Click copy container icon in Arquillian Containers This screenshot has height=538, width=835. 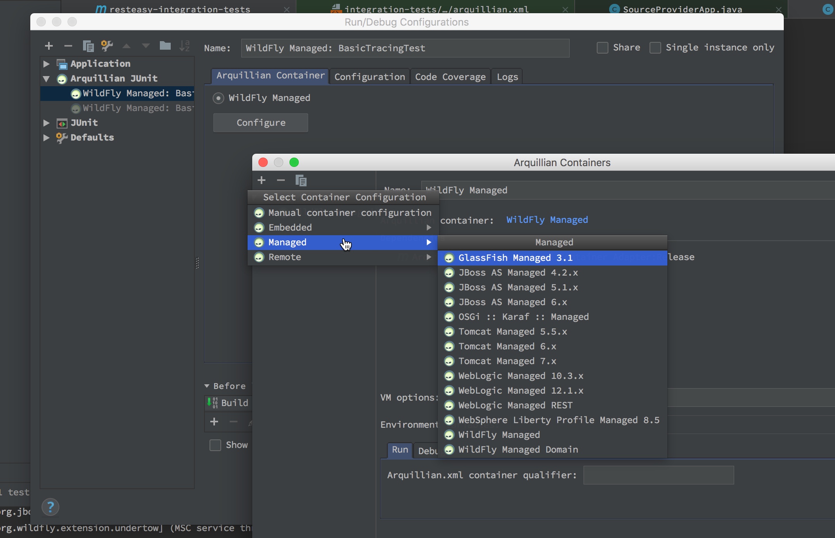pyautogui.click(x=301, y=180)
